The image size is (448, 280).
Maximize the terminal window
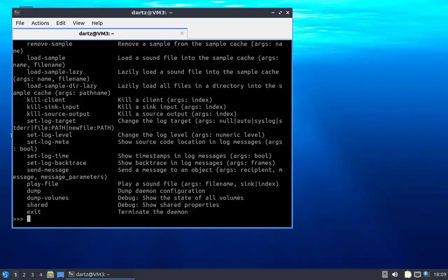[280, 13]
